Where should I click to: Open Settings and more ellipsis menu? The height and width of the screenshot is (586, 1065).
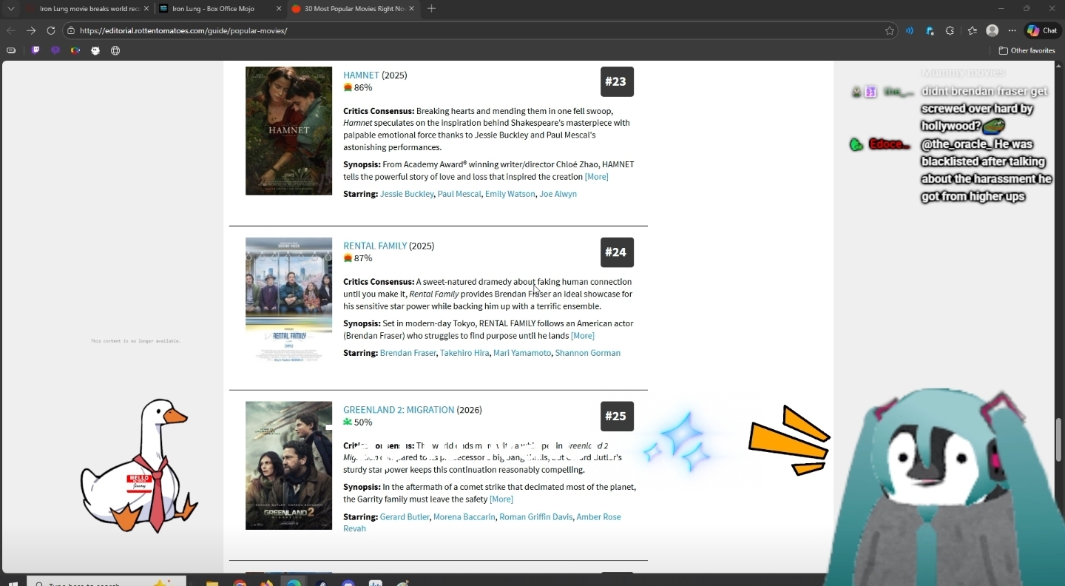[x=1012, y=30]
